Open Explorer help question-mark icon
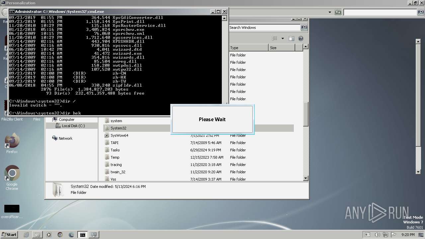This screenshot has height=239, width=425. (x=300, y=39)
